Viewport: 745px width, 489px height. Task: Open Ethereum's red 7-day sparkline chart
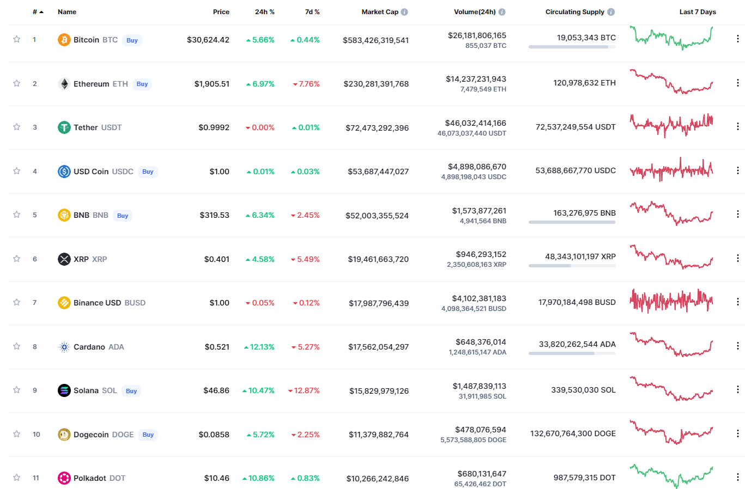(x=671, y=82)
